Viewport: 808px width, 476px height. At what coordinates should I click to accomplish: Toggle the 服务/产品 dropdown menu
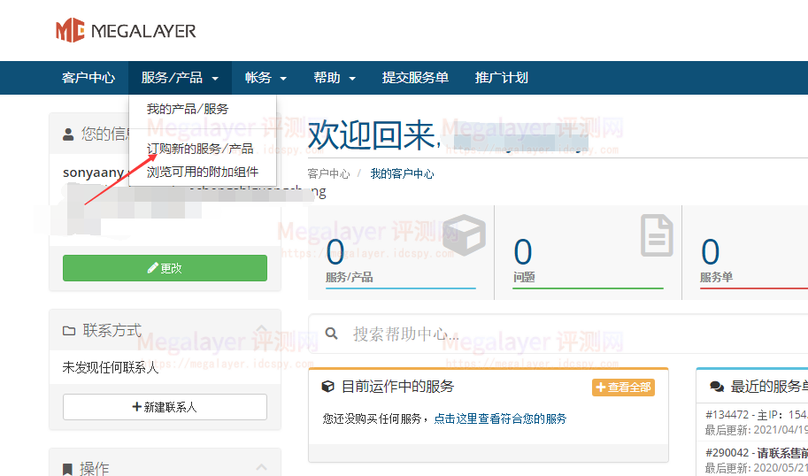[x=180, y=78]
